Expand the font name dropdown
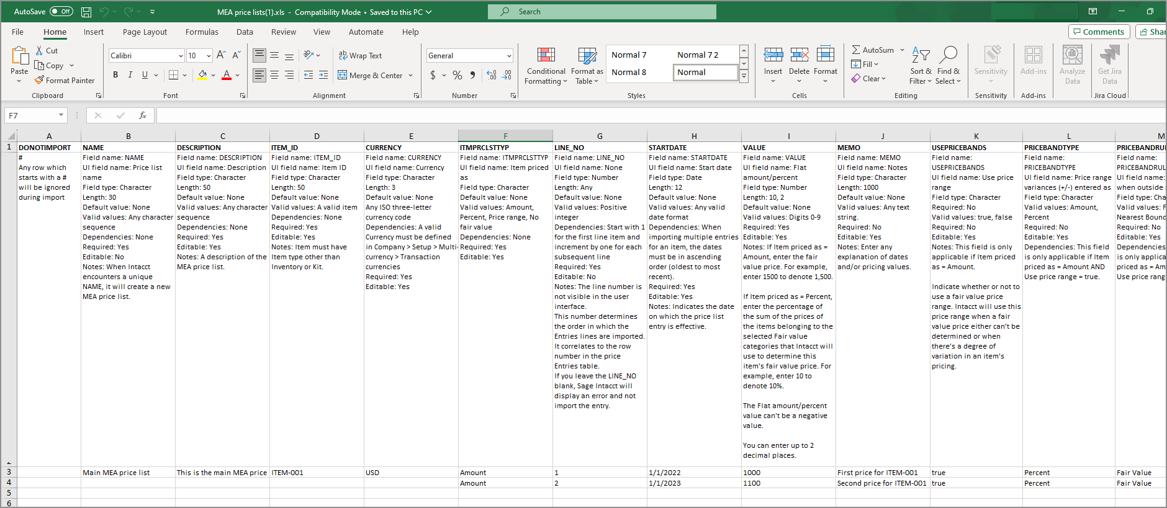1167x508 pixels. [x=181, y=56]
